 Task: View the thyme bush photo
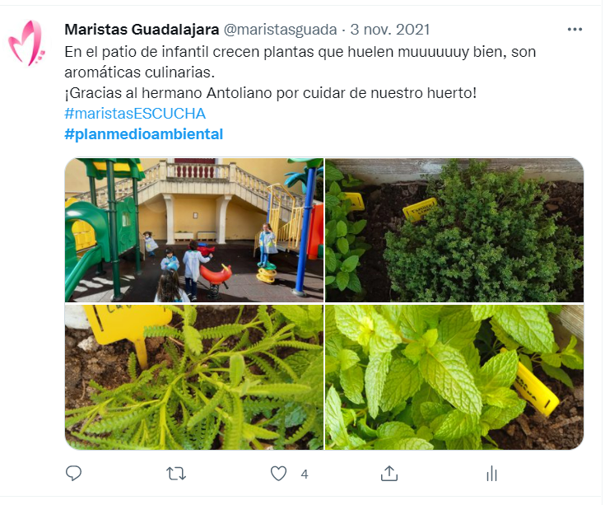(454, 230)
